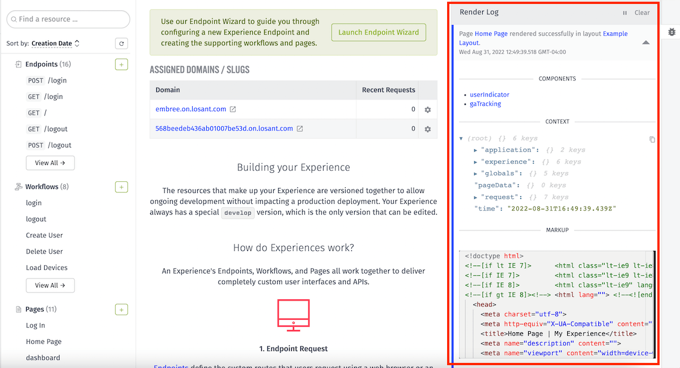
Task: Copy the context JSON to clipboard
Action: (x=652, y=139)
